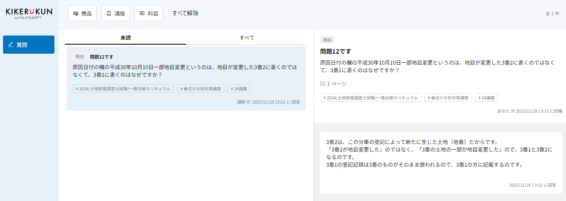The image size is (566, 201).
Task: Click the 商品 filter icon
Action: click(76, 13)
